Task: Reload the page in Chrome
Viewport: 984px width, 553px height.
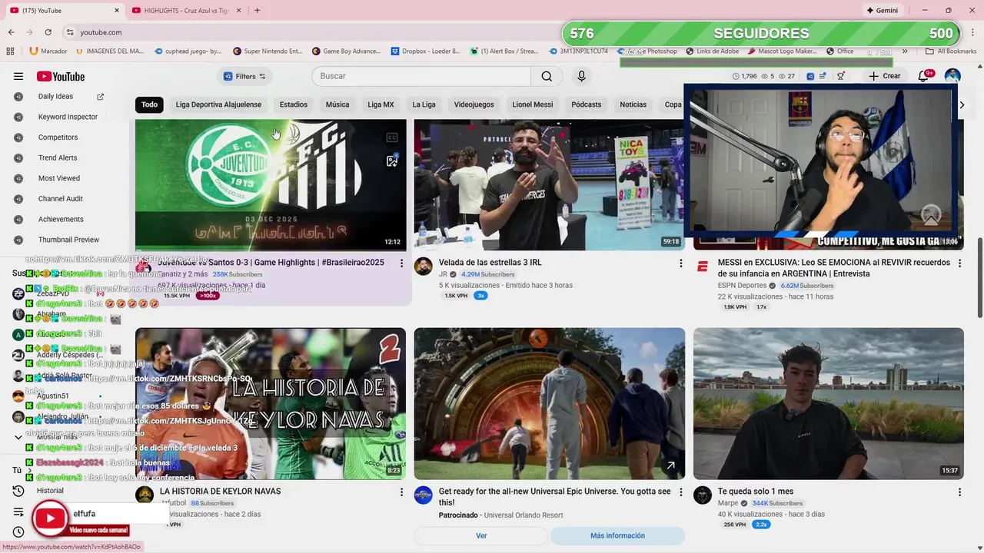Action: click(48, 32)
